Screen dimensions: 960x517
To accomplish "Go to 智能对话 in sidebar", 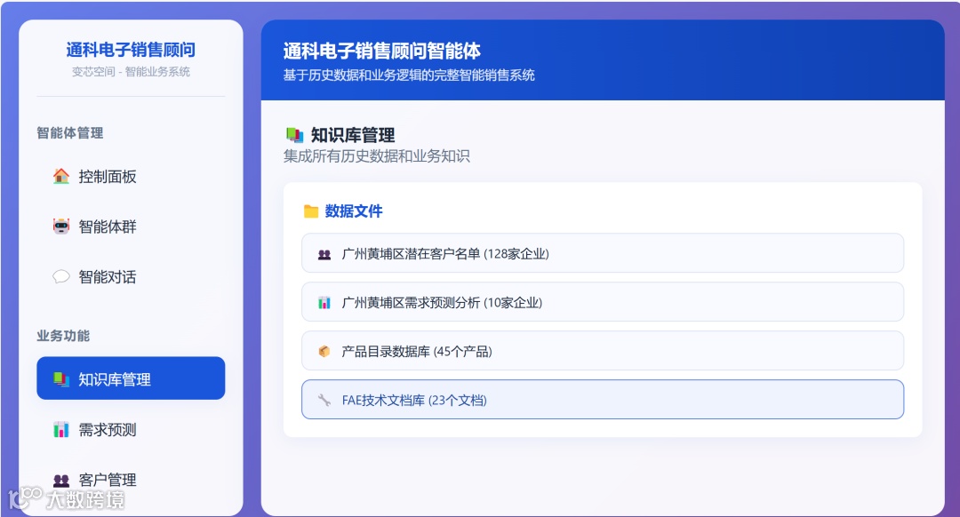I will coord(131,276).
